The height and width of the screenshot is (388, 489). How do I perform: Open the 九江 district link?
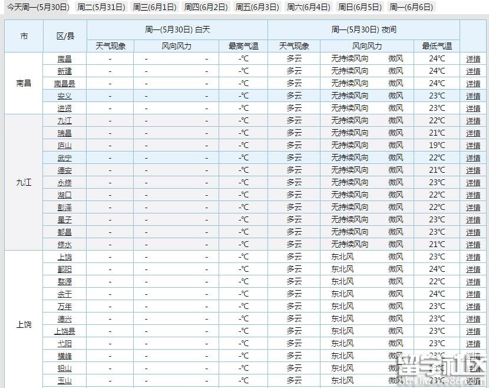click(x=65, y=121)
